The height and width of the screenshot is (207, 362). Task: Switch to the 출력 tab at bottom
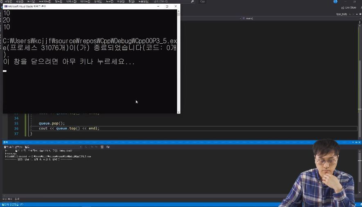(17, 199)
